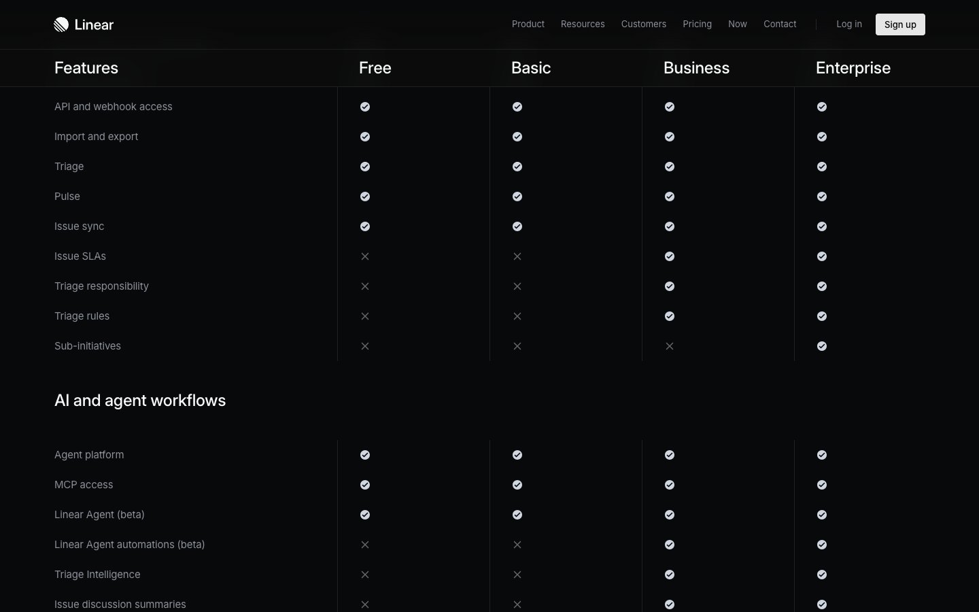Navigate to the Contact page
This screenshot has width=979, height=612.
780,24
